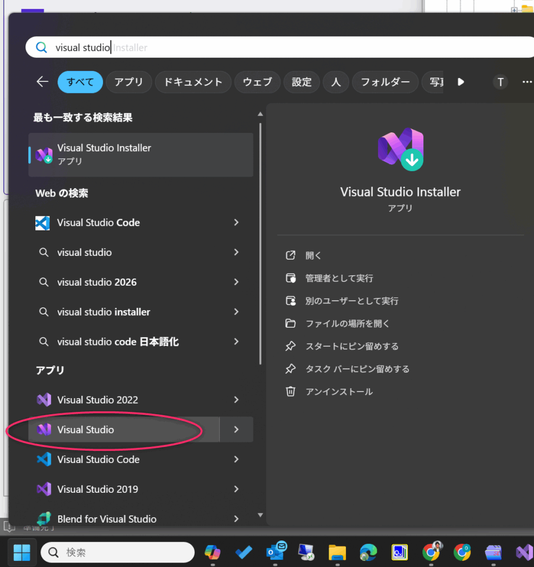Expand the circled Visual Studio result chevron
The width and height of the screenshot is (534, 567).
(236, 430)
